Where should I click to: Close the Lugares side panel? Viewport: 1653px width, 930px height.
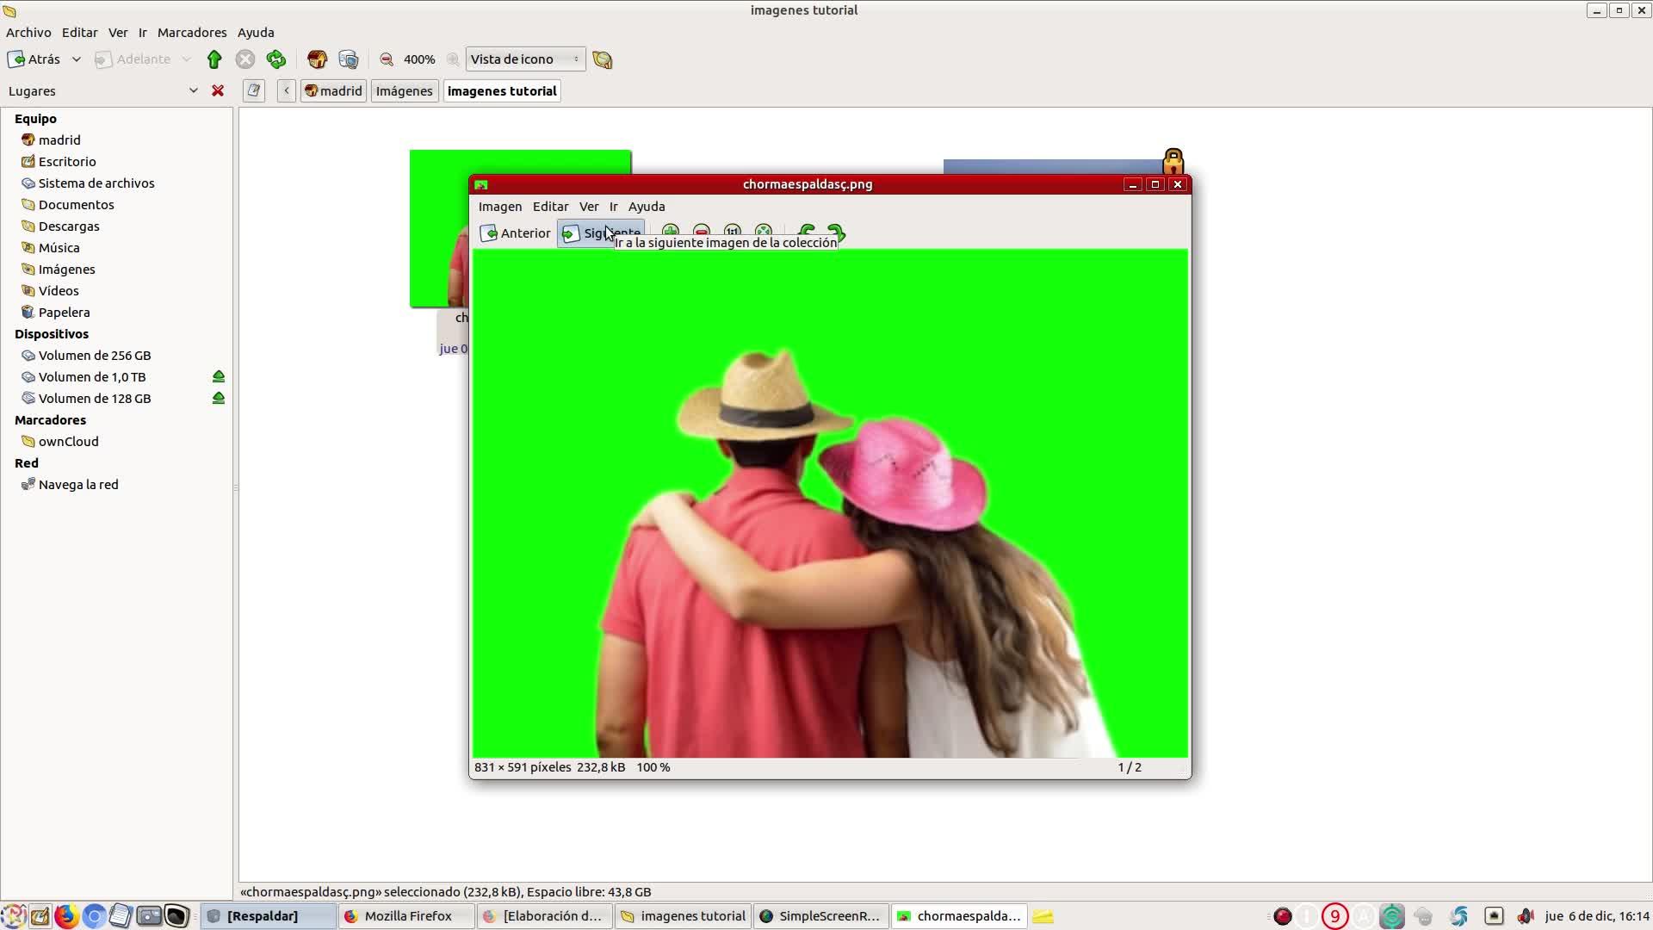tap(218, 90)
